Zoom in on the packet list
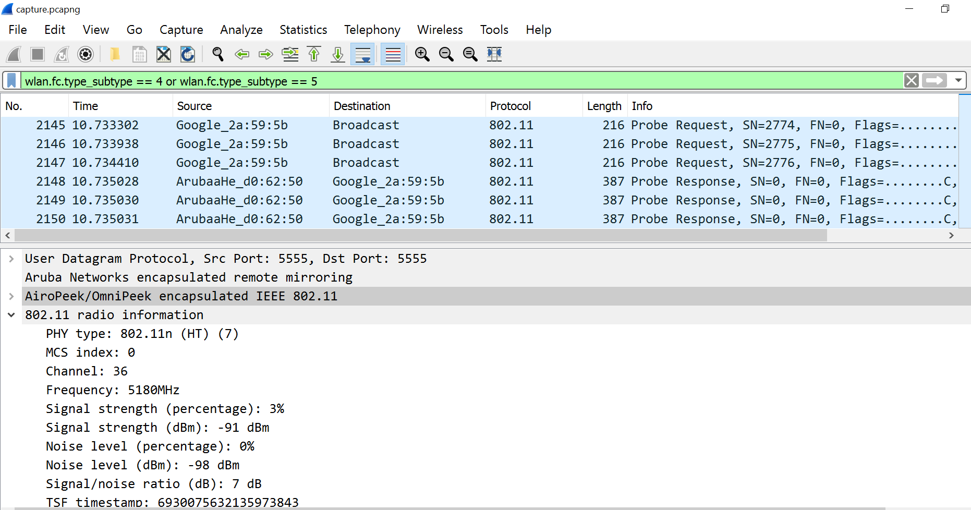The width and height of the screenshot is (971, 510). [x=422, y=54]
